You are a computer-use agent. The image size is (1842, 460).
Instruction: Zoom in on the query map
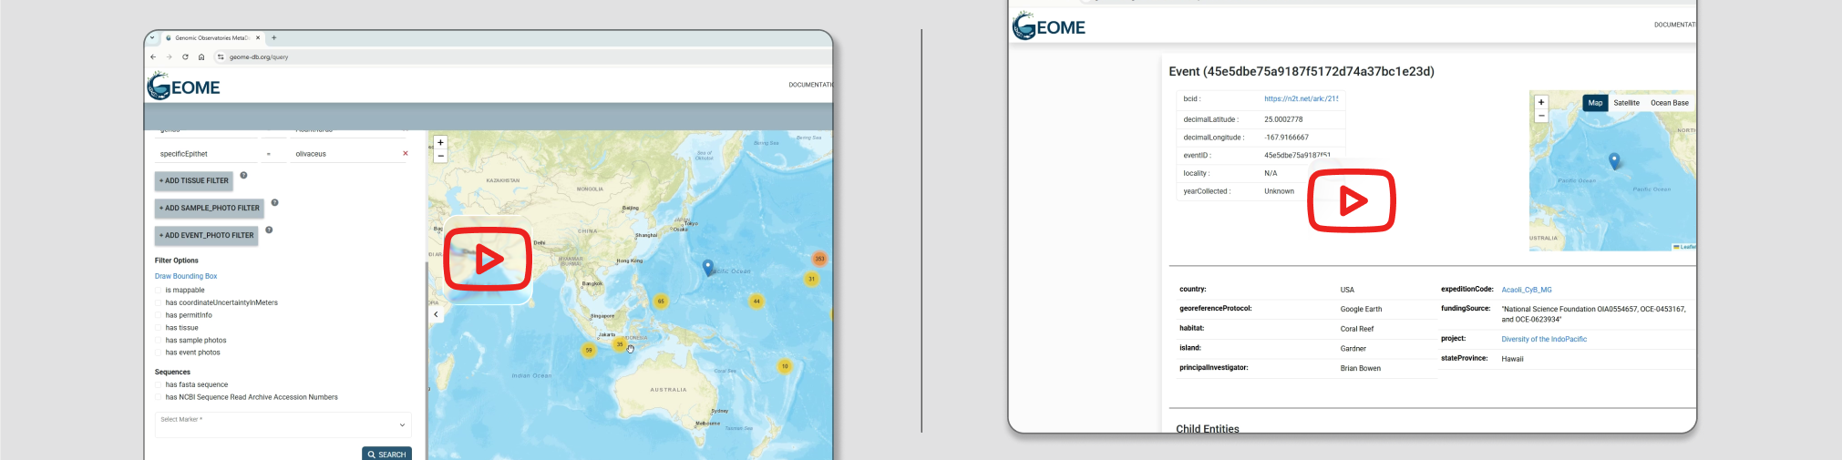point(440,142)
